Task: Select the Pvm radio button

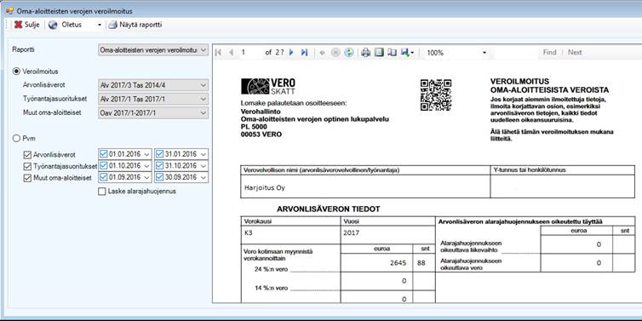Action: point(17,139)
